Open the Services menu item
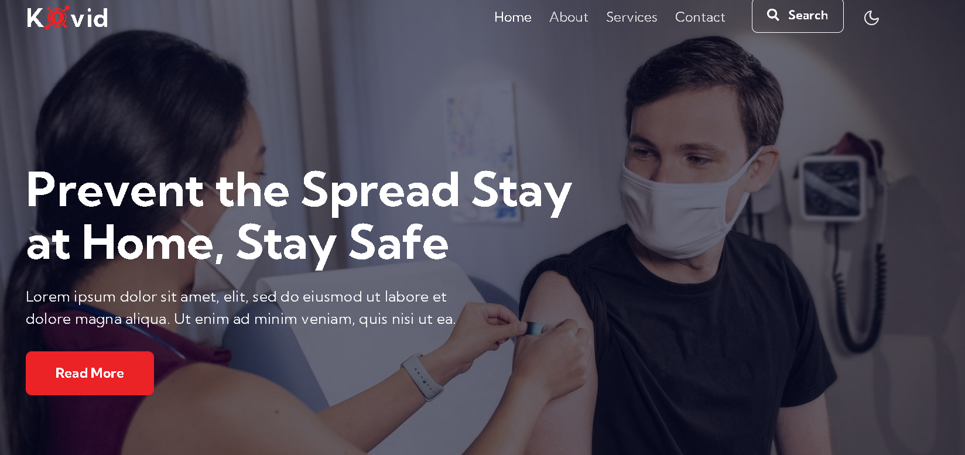 632,17
